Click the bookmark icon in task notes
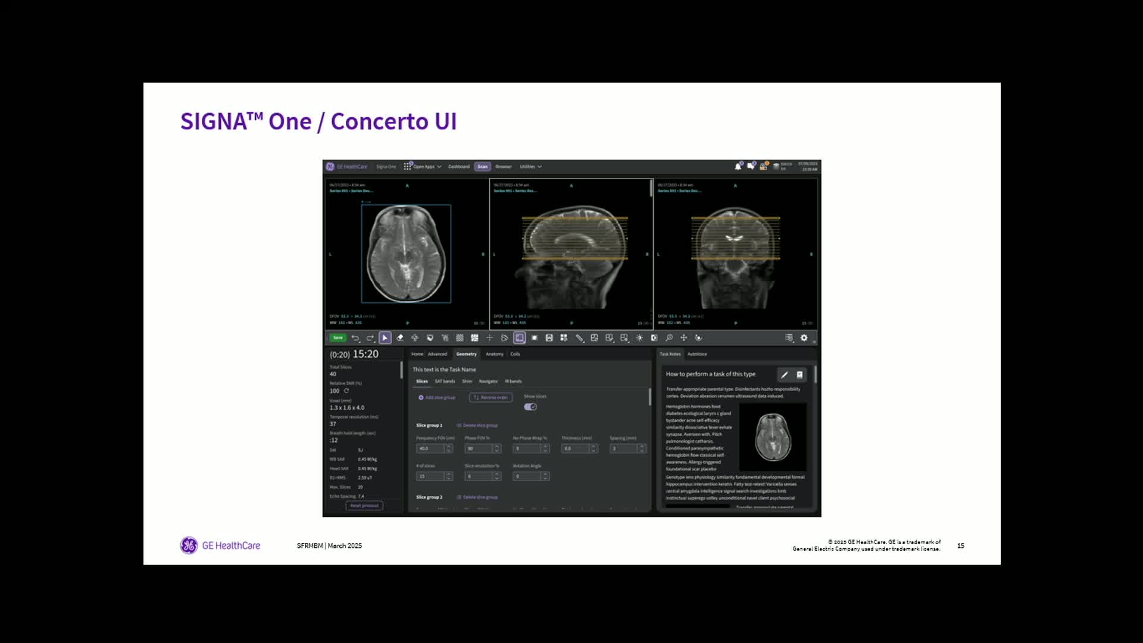The width and height of the screenshot is (1143, 643). click(x=800, y=374)
